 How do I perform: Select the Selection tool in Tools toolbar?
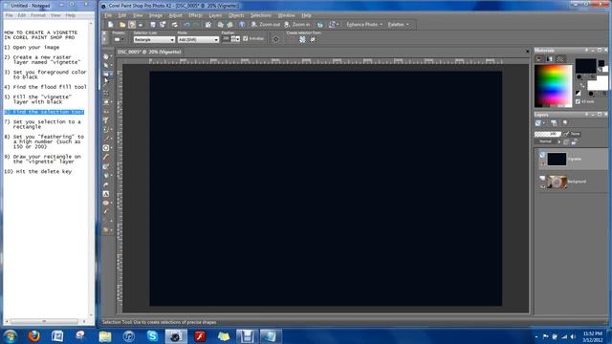[x=106, y=75]
